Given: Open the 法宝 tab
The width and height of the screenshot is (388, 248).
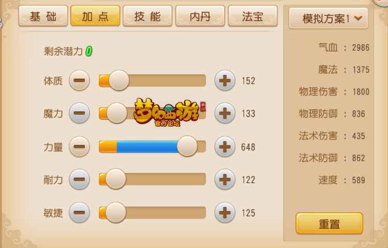Looking at the screenshot, I should [x=252, y=16].
